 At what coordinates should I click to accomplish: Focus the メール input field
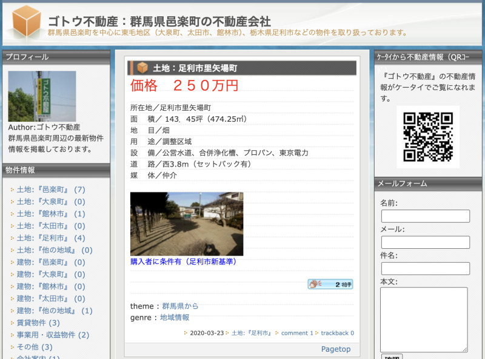[426, 242]
